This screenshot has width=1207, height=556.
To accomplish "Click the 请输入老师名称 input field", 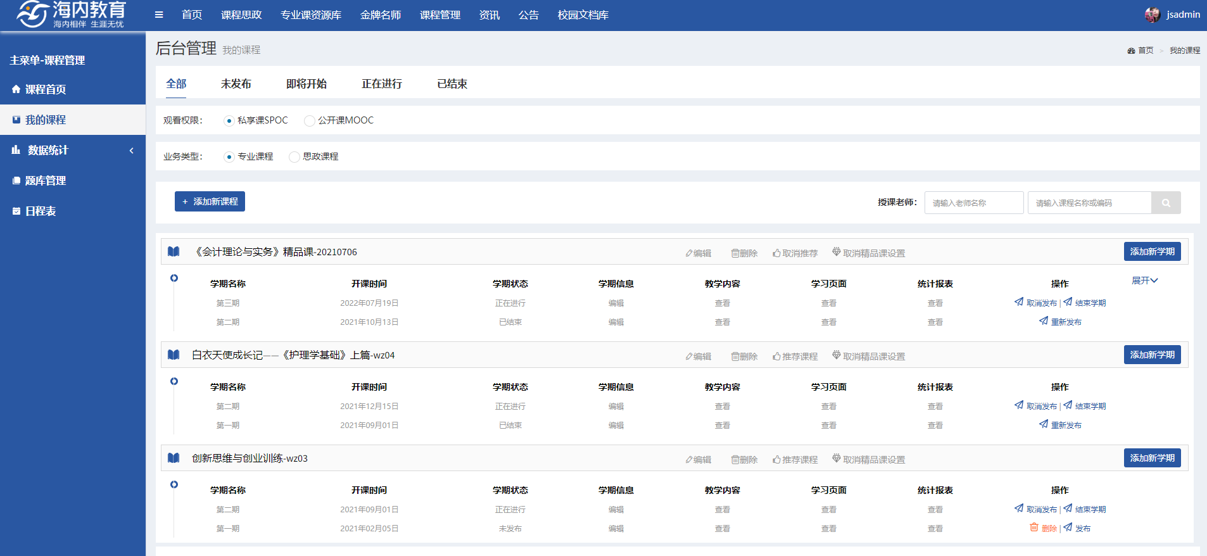I will point(973,203).
